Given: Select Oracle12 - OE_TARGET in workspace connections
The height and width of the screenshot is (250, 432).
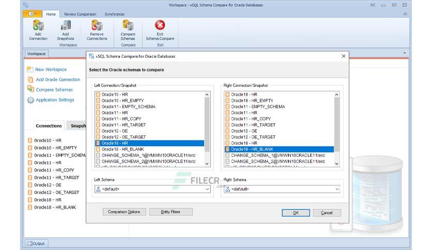Looking at the screenshot, I should tap(53, 193).
